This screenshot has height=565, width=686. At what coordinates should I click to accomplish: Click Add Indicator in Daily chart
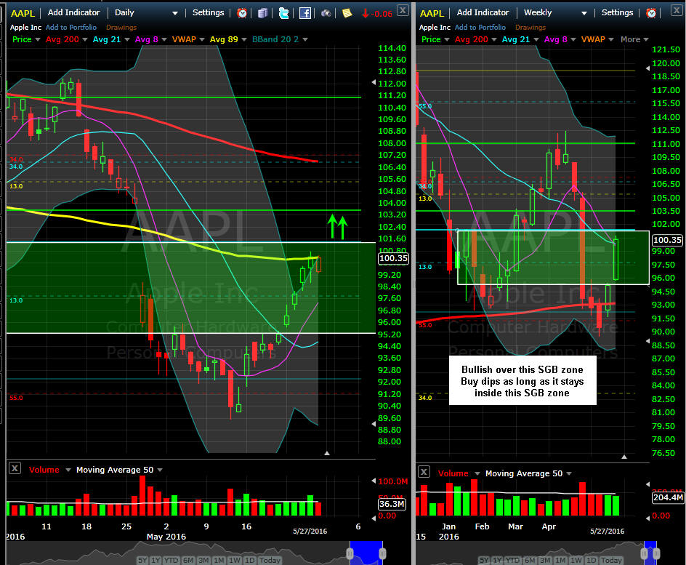click(73, 12)
